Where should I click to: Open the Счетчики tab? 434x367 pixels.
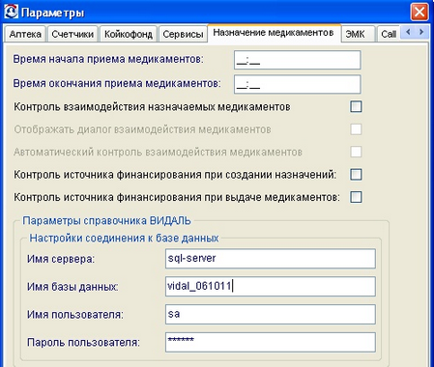pyautogui.click(x=72, y=34)
